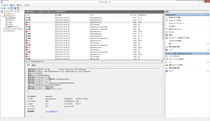Collapse the Windows ログ tree node
The height and width of the screenshot is (121, 210).
point(2,16)
